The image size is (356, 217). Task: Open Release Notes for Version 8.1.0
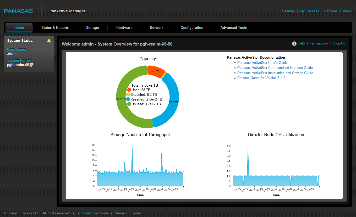261,78
